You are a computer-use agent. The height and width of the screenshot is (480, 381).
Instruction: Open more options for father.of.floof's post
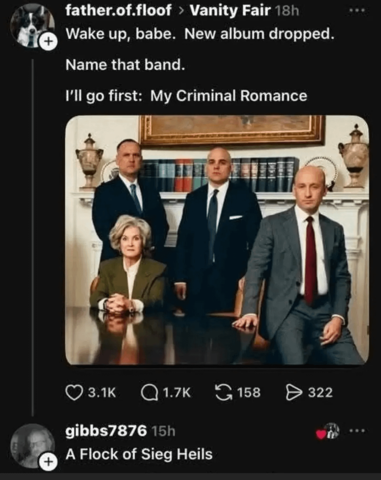pyautogui.click(x=356, y=11)
